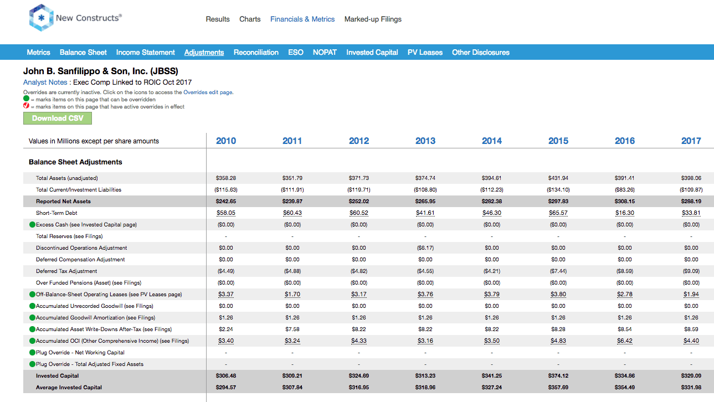Click 2010 Average Invested Capital value $294.57
This screenshot has height=402, width=714.
(x=226, y=388)
